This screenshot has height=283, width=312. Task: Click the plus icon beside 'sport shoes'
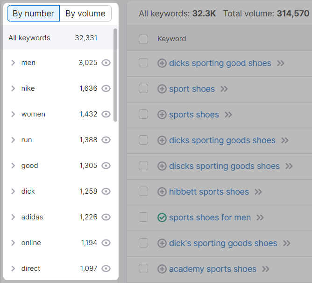point(162,89)
